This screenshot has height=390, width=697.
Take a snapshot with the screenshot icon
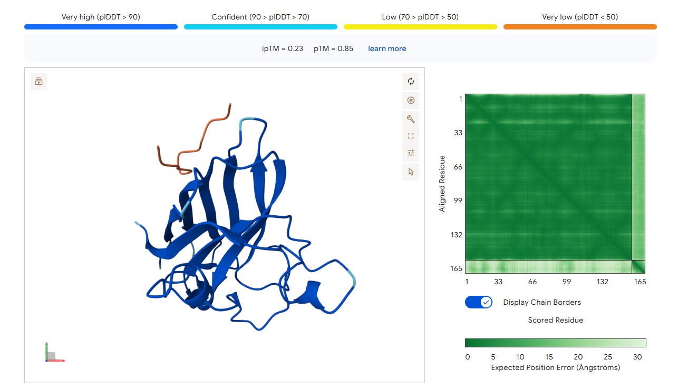[x=411, y=100]
